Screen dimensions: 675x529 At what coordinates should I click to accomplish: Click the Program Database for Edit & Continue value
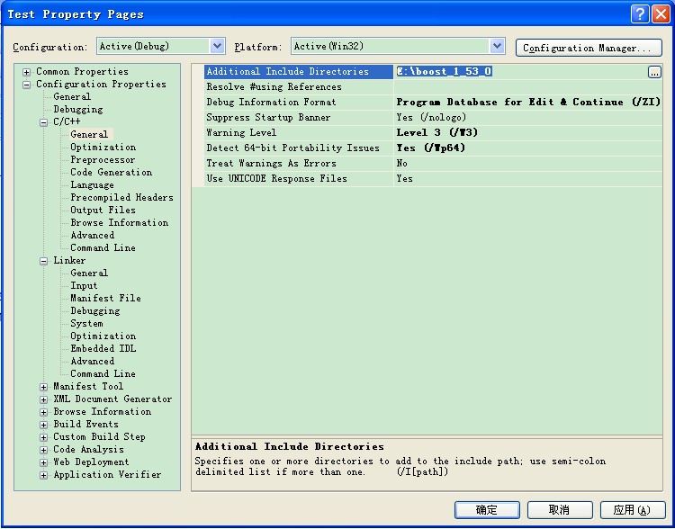tap(528, 103)
